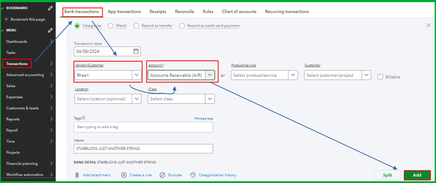Expand Advanced accounting submenu arrow
This screenshot has height=183, width=436.
[51, 75]
